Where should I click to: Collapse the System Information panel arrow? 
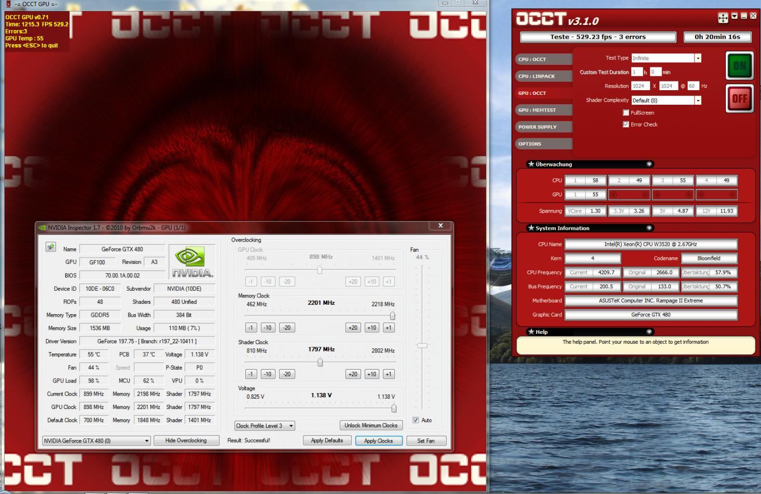coord(649,228)
